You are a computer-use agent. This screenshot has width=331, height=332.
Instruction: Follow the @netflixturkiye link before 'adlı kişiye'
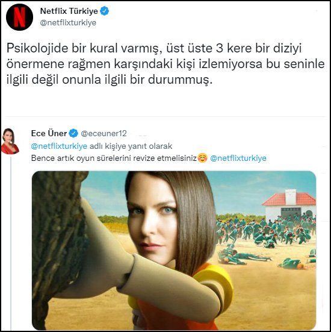coord(59,146)
